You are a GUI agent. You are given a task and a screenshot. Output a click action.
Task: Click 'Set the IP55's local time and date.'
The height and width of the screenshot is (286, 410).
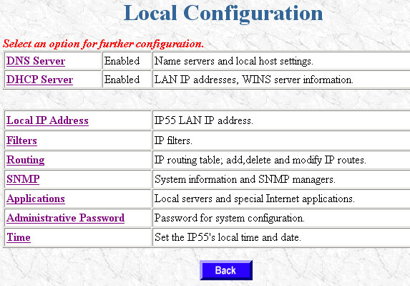[x=228, y=237]
